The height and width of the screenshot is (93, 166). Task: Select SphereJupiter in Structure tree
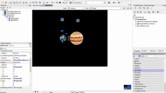tap(15, 18)
